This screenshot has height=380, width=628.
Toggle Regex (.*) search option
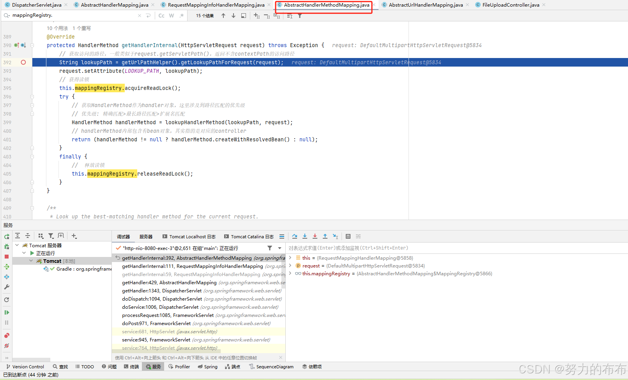pyautogui.click(x=182, y=16)
